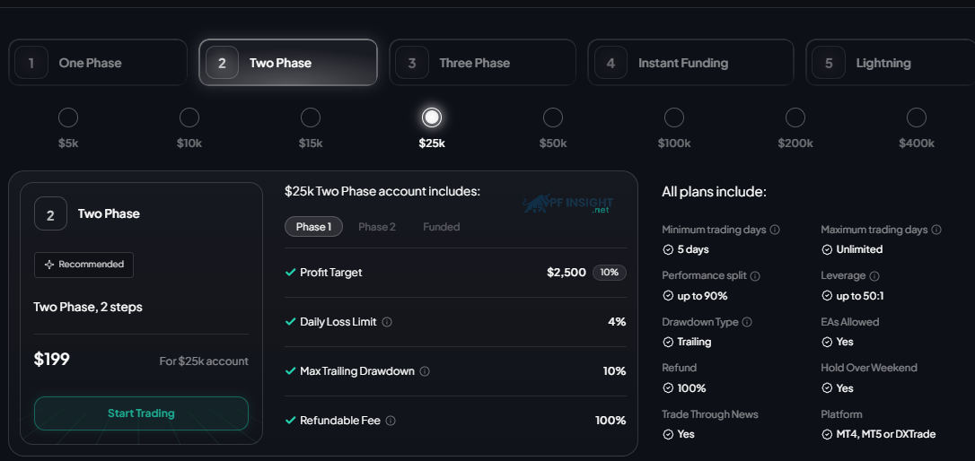Switch to the Phase 2 tab
975x461 pixels.
point(377,227)
